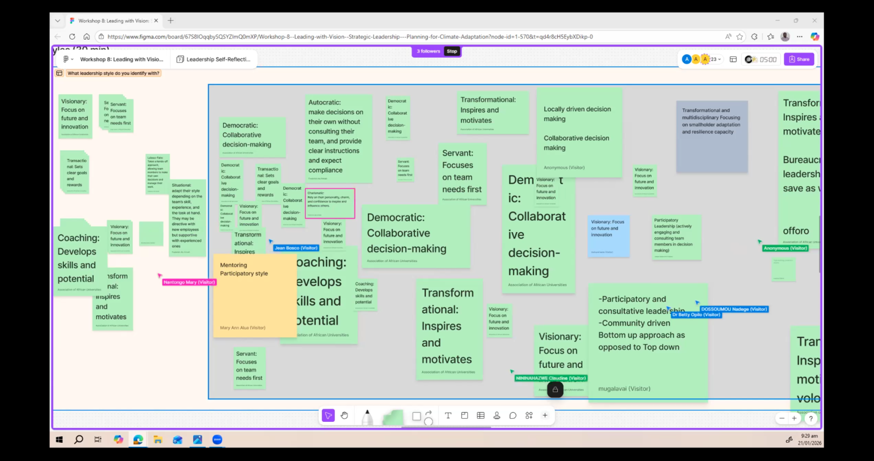The height and width of the screenshot is (461, 874).
Task: Toggle the layout panel icon beside avatars
Action: 733,60
